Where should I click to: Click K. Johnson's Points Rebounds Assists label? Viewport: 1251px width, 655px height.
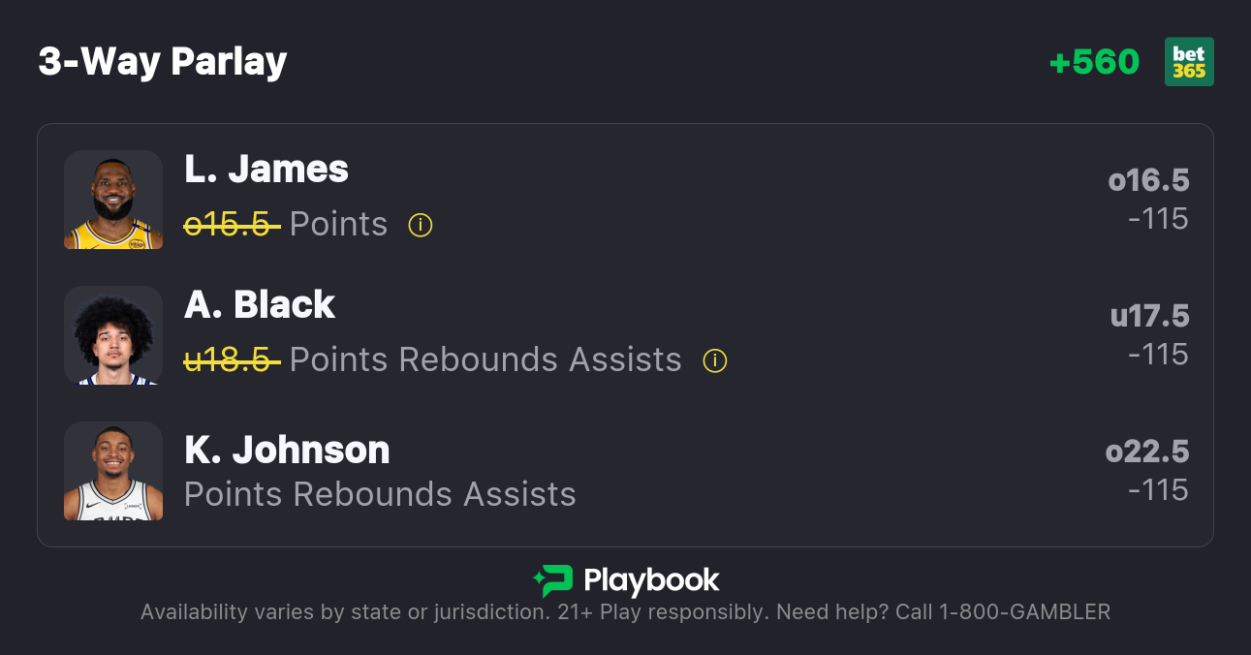380,494
